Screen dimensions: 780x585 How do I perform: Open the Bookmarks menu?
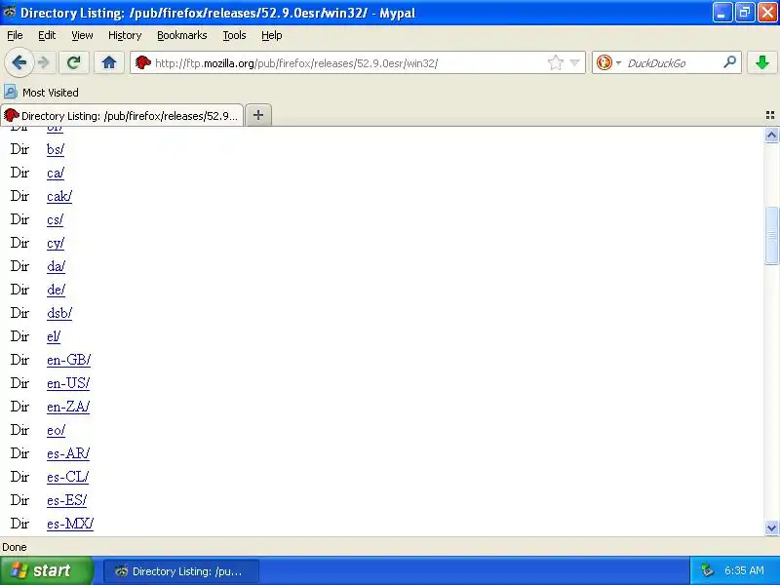(x=182, y=35)
